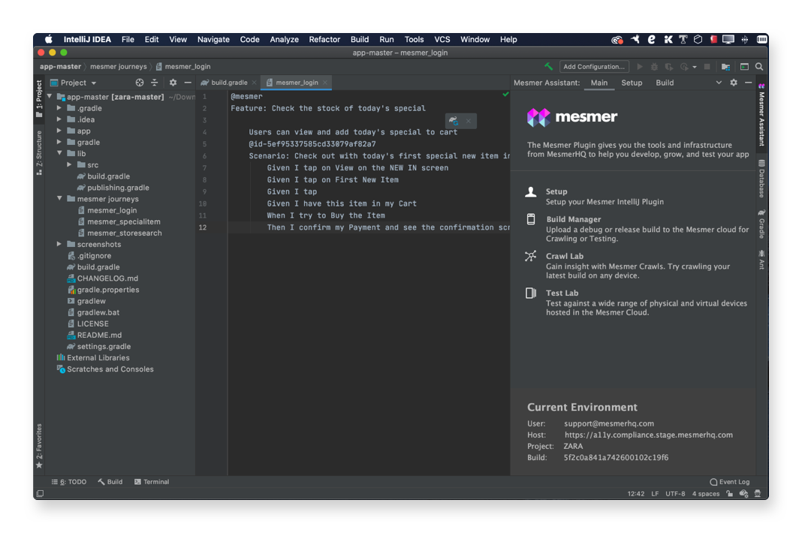Expand the screenshots folder
This screenshot has width=802, height=533.
59,244
